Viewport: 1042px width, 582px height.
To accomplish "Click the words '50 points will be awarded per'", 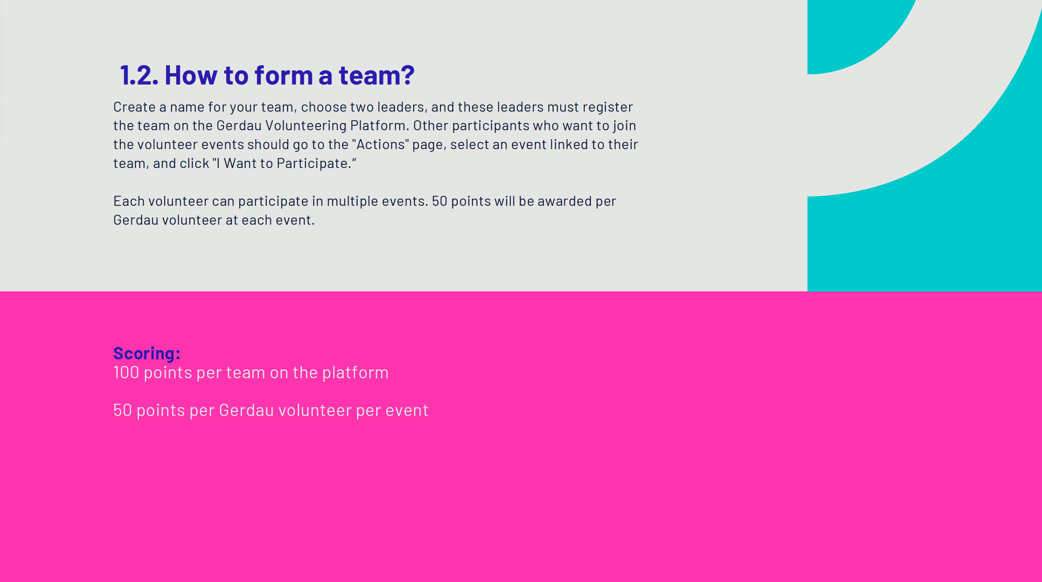I will pos(524,201).
